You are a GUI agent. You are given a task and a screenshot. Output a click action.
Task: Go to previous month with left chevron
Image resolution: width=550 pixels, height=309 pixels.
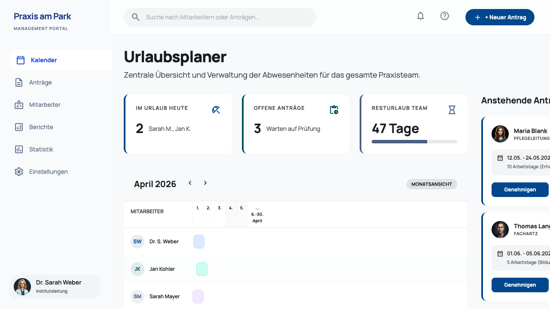coord(190,183)
